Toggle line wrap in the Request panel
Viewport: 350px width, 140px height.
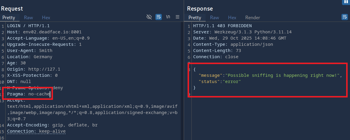pos(159,17)
